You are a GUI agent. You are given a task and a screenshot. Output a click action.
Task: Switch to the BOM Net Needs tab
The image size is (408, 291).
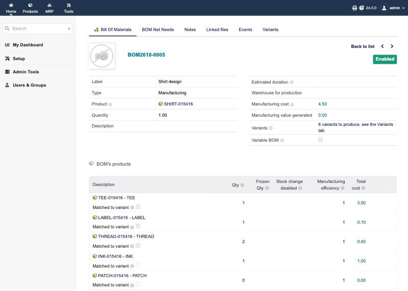pyautogui.click(x=158, y=30)
